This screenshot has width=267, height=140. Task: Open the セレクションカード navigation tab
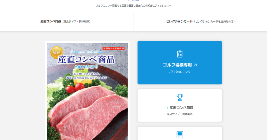click(x=200, y=21)
